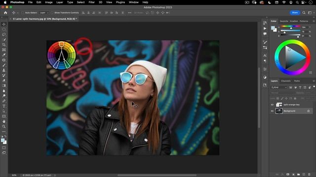Open the History panel icon
Screen dimensions: 316x177
pyautogui.click(x=265, y=23)
